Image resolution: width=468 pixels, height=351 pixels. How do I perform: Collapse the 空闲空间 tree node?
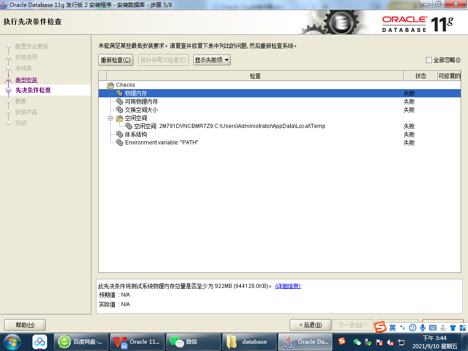(110, 118)
